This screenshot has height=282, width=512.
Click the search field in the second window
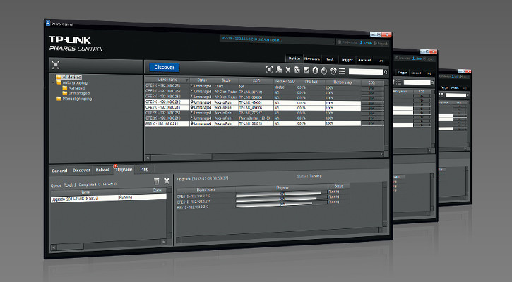[x=417, y=82]
